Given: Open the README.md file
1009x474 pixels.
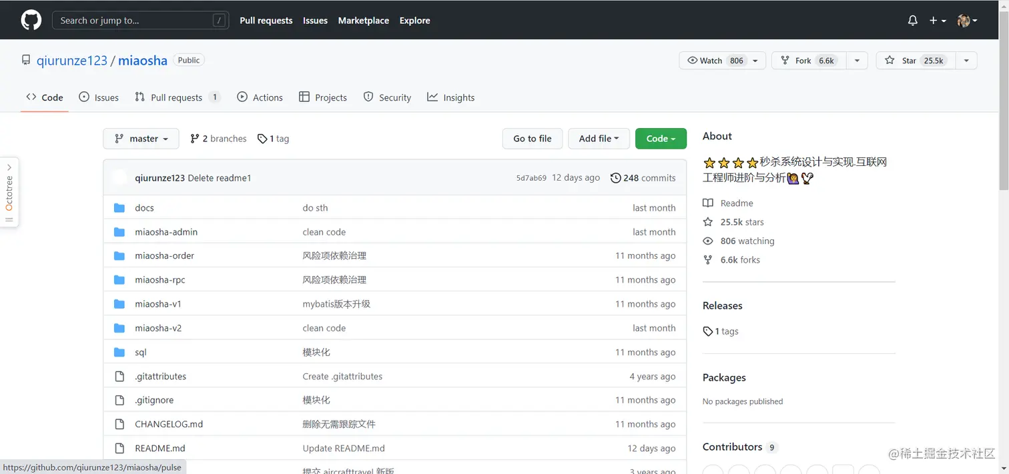Looking at the screenshot, I should click(x=160, y=448).
